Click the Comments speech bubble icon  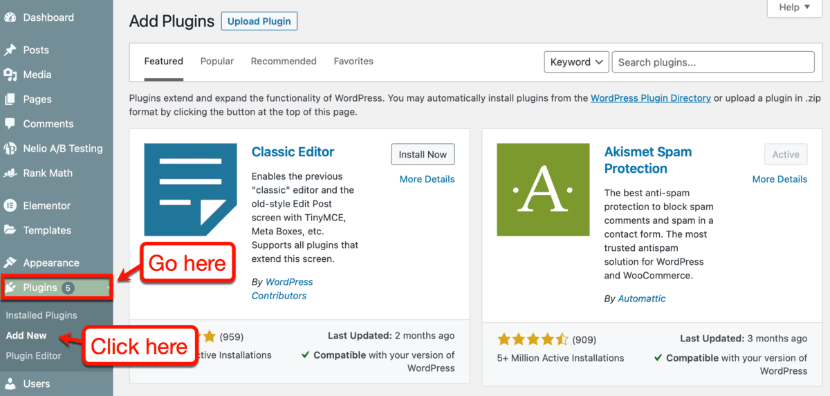click(x=10, y=124)
